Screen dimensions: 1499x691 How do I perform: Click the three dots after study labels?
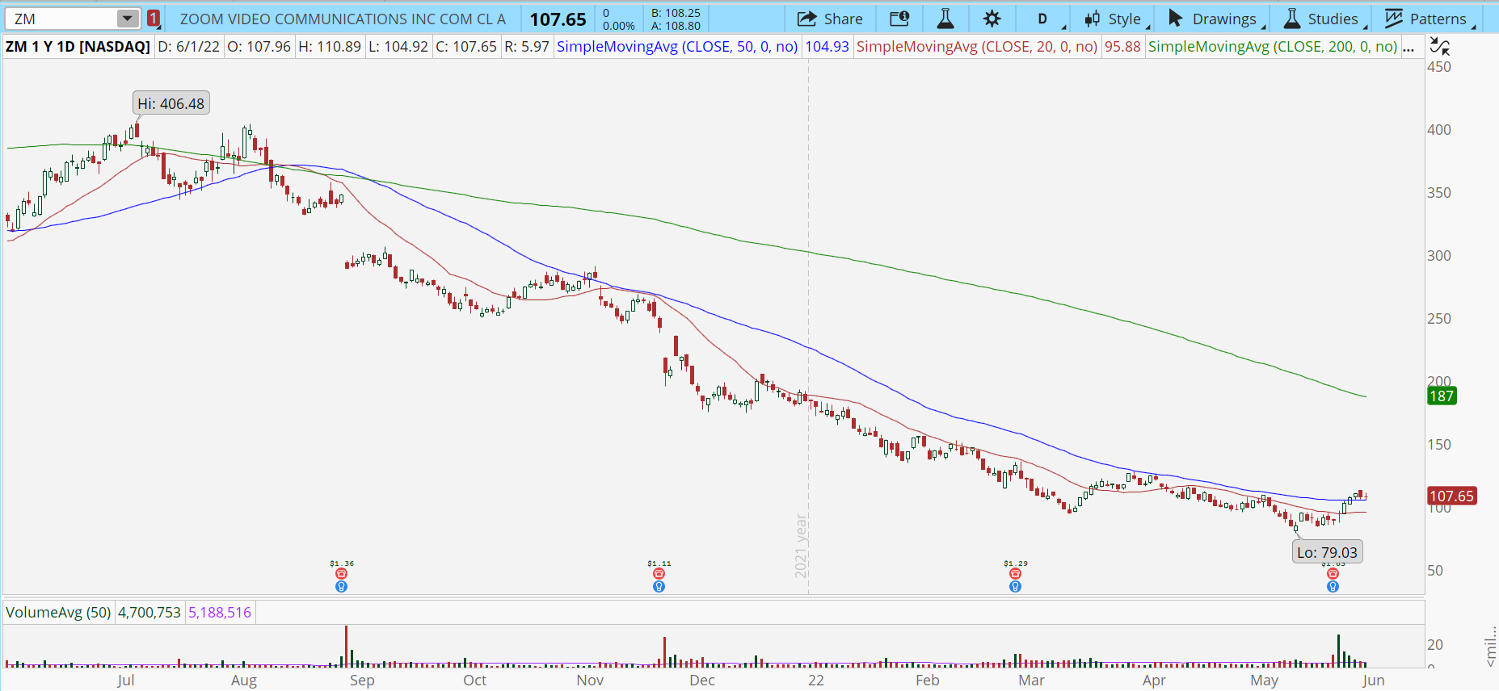click(1408, 47)
